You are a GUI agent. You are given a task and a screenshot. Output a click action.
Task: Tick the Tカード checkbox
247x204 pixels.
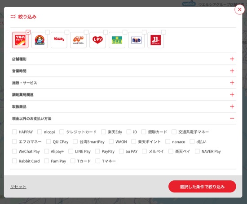[73, 161]
